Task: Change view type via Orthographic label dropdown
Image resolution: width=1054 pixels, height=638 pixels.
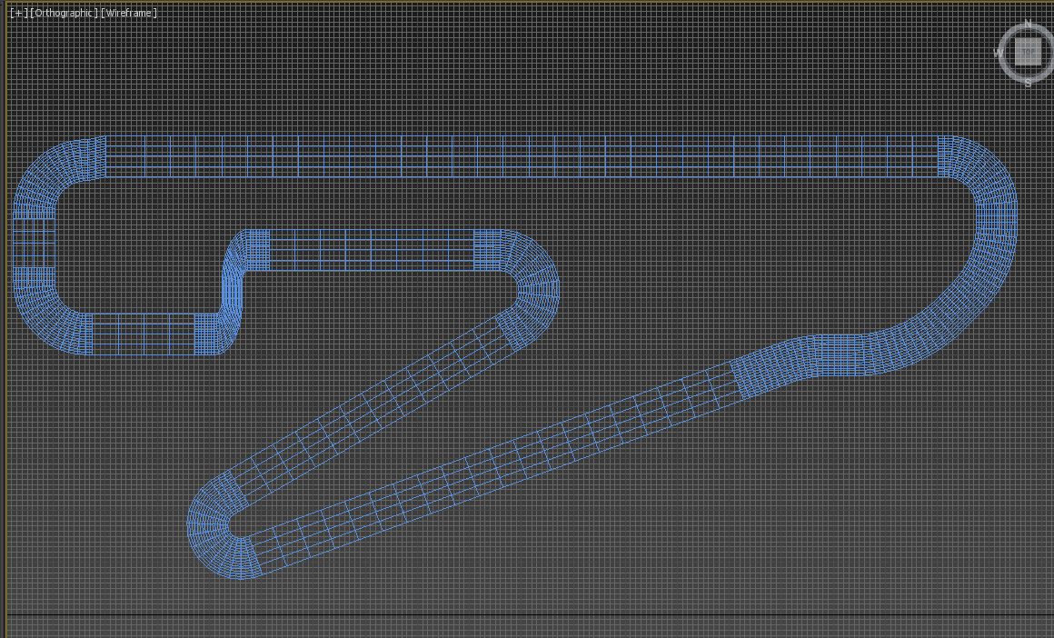Action: point(62,14)
